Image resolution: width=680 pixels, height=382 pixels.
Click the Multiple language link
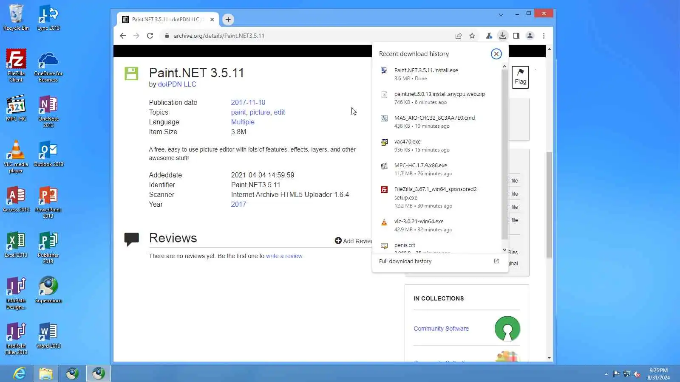243,122
